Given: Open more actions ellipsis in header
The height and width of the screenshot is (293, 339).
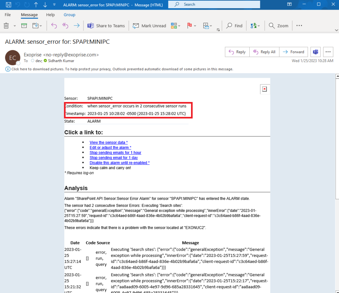Looking at the screenshot, I should pyautogui.click(x=328, y=52).
